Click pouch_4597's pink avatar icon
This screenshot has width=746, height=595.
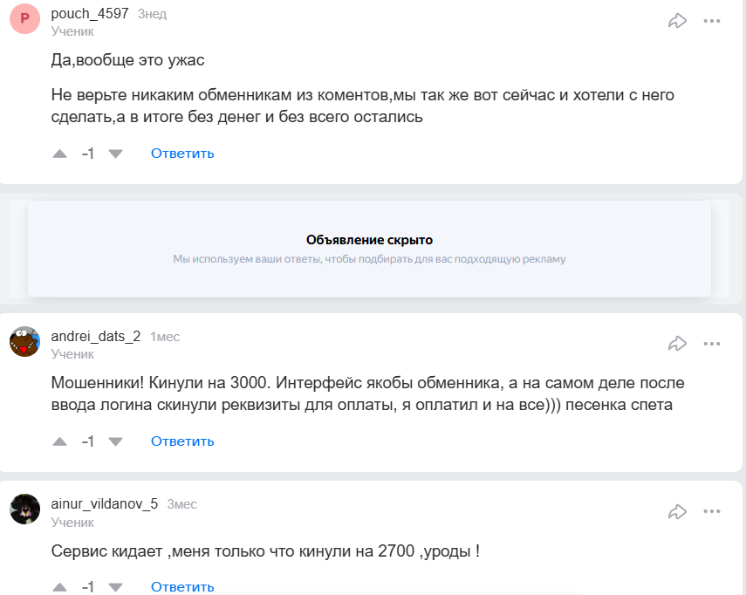[x=24, y=19]
